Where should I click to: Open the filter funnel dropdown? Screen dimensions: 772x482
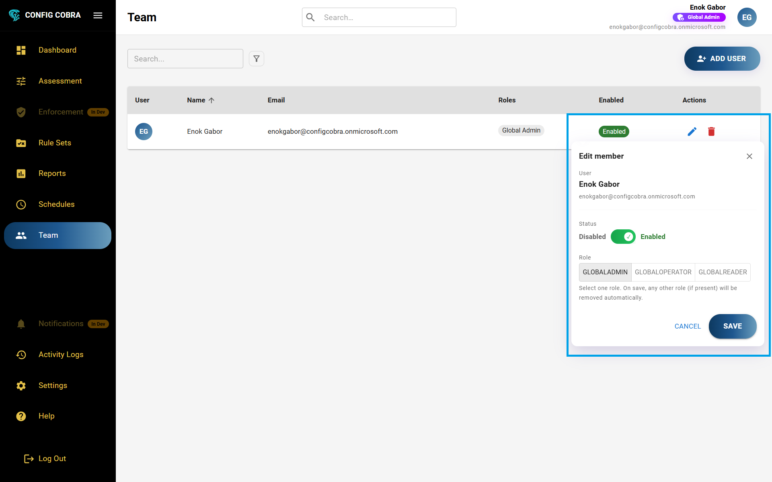[x=257, y=59]
